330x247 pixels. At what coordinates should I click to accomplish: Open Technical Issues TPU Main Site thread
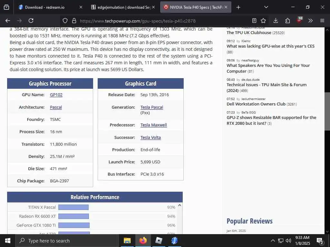[x=267, y=87]
